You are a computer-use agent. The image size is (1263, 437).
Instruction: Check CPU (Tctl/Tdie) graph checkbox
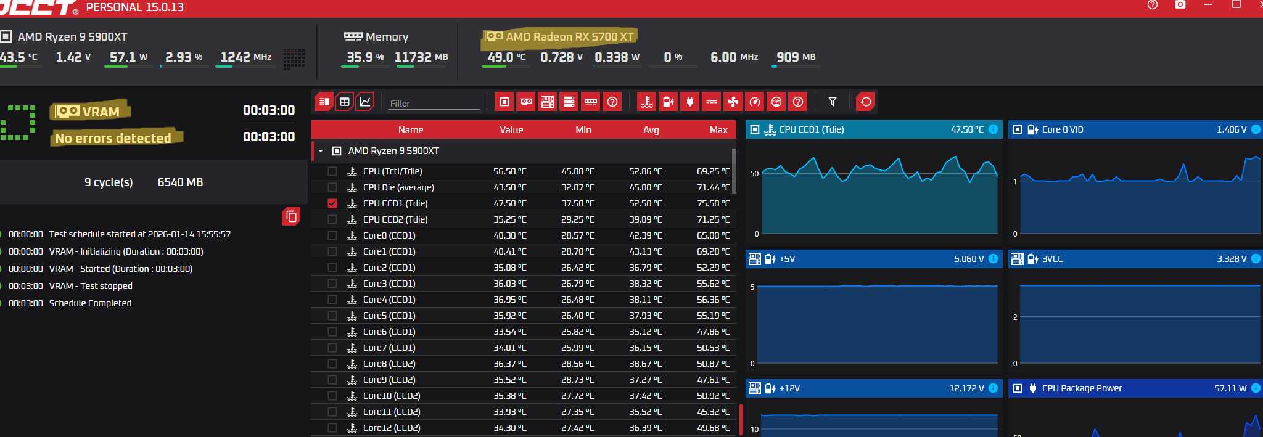[332, 171]
